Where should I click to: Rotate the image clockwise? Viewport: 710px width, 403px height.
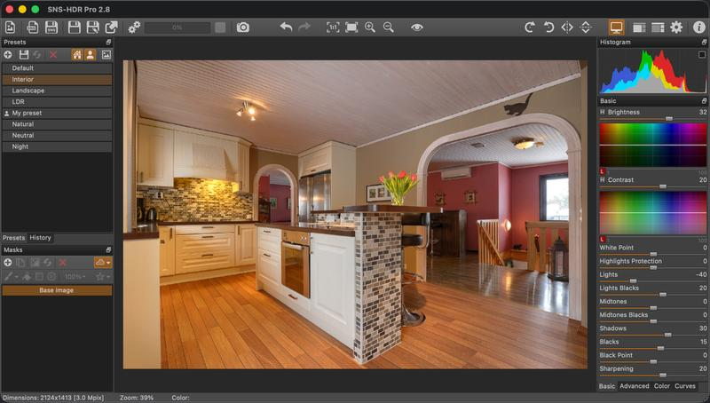[529, 28]
